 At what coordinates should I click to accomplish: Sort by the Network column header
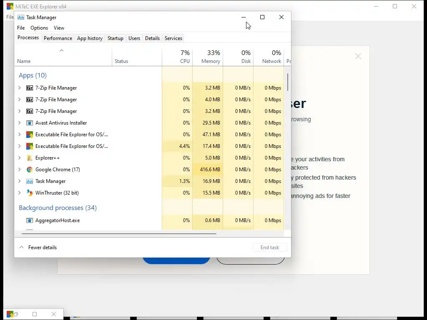click(x=269, y=57)
